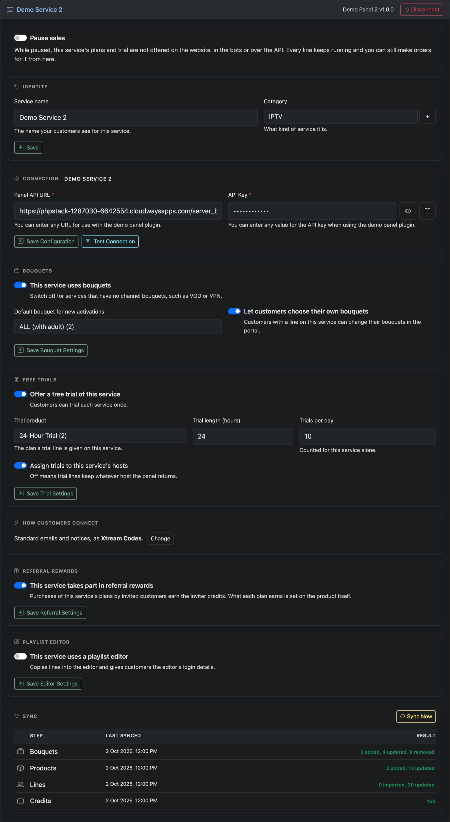
Task: Click the Panel API URL field
Action: point(118,211)
